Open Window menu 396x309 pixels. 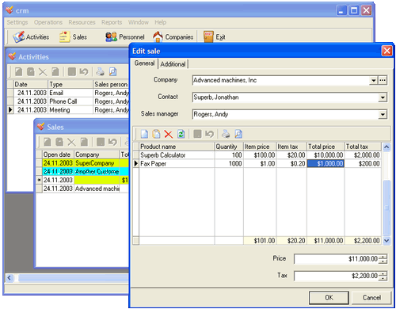tap(139, 22)
